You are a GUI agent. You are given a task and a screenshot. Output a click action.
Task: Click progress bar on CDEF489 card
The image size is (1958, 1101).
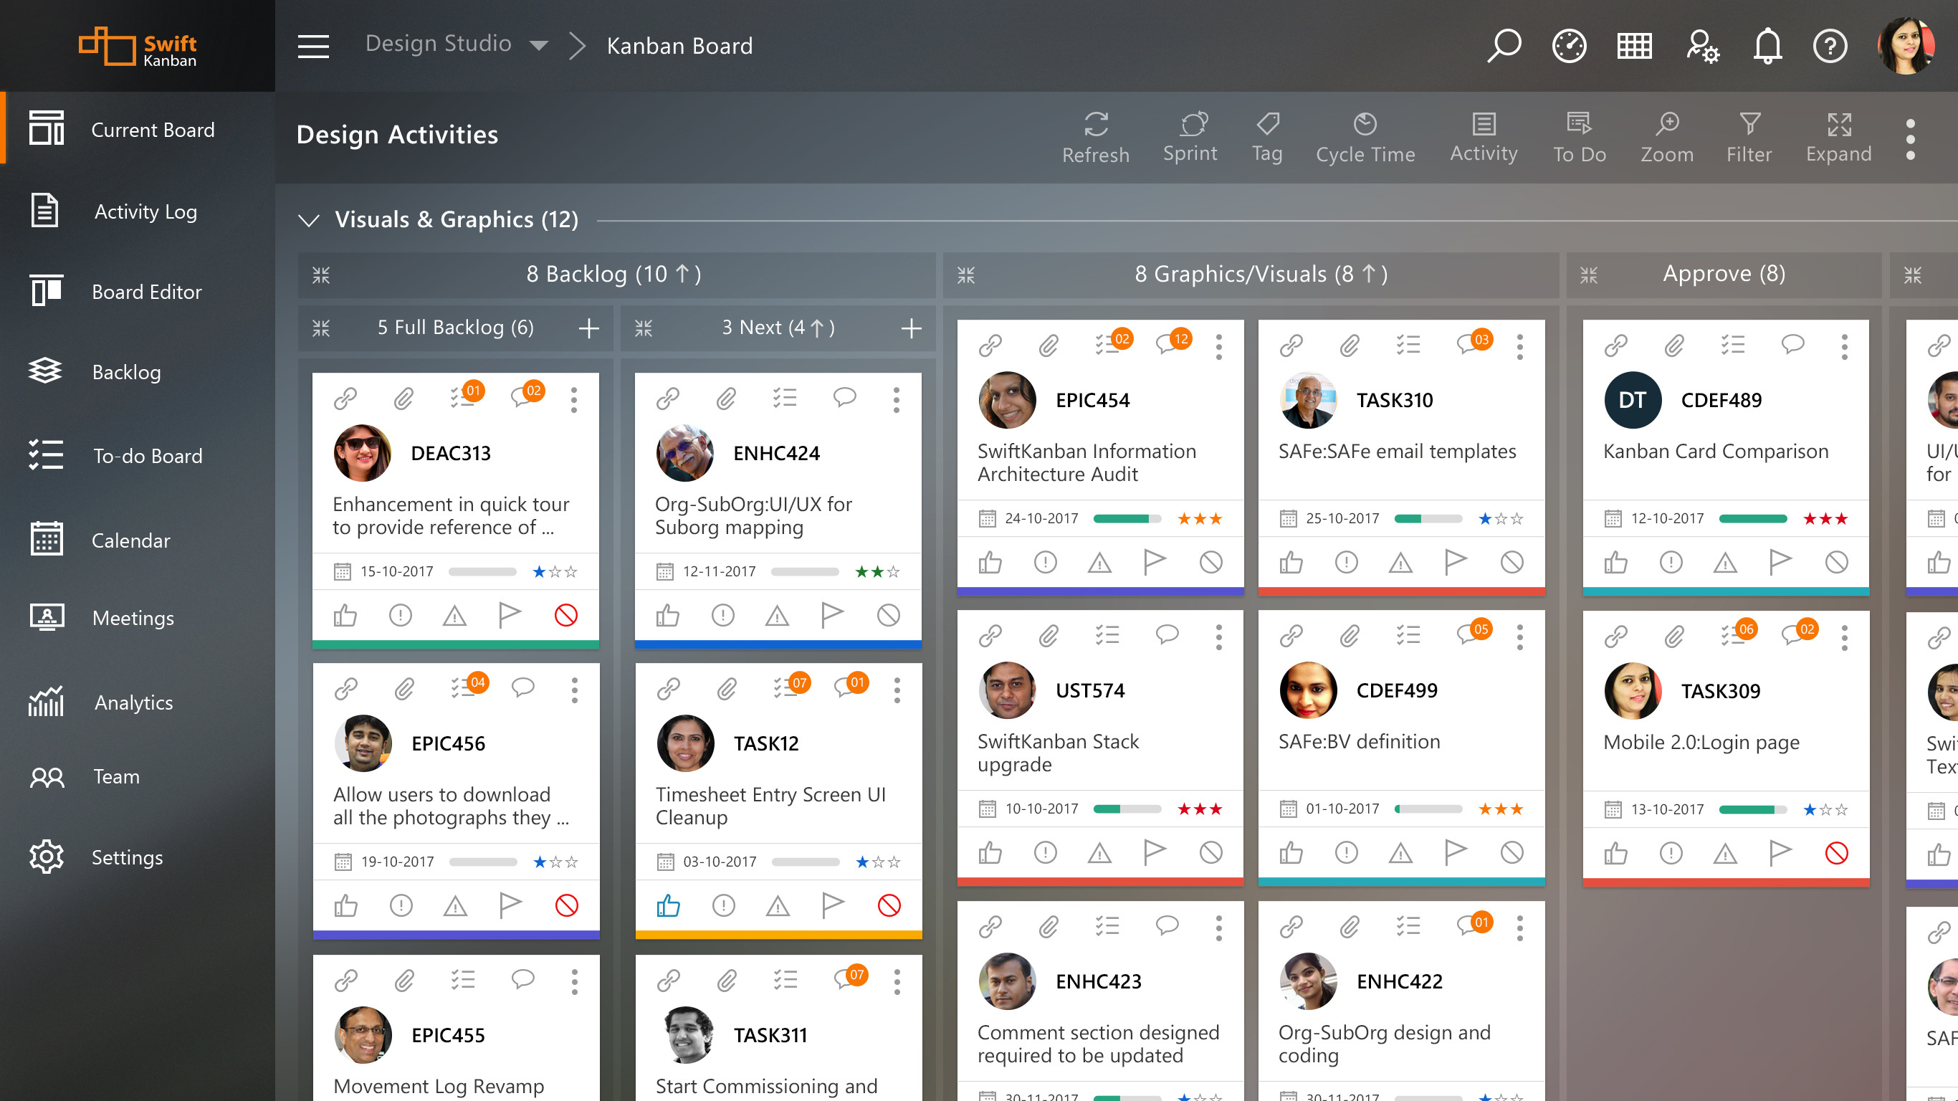coord(1752,518)
